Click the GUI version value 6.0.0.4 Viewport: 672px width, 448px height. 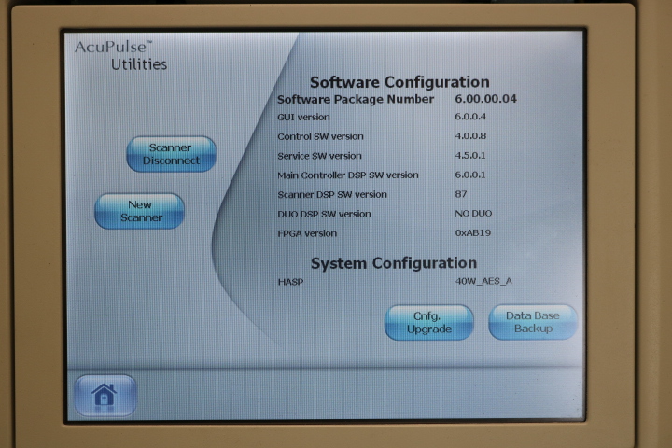click(x=470, y=117)
